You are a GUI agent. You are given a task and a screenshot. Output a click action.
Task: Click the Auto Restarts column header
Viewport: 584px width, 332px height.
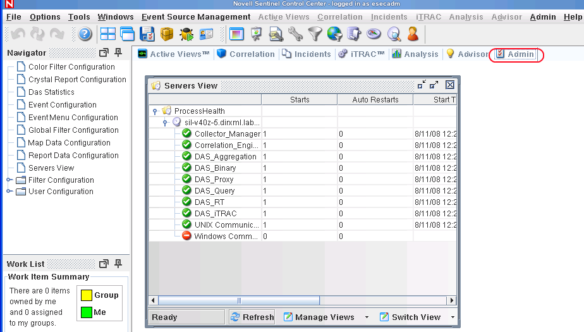[375, 99]
